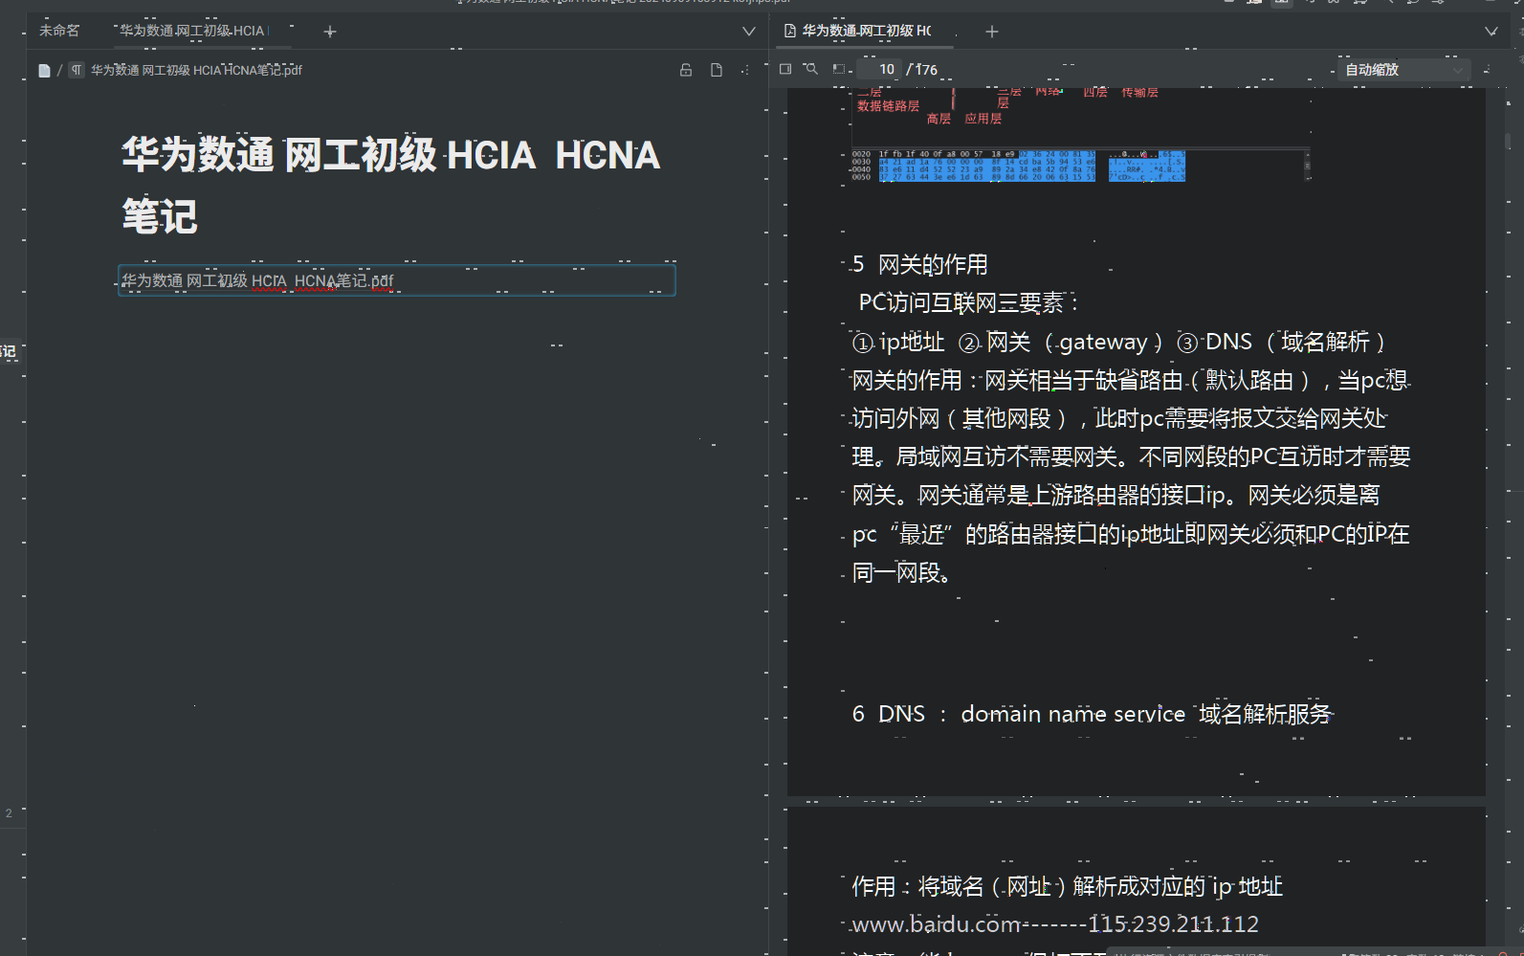
Task: Open the 自动缩放 zoom dropdown
Action: tap(1403, 70)
